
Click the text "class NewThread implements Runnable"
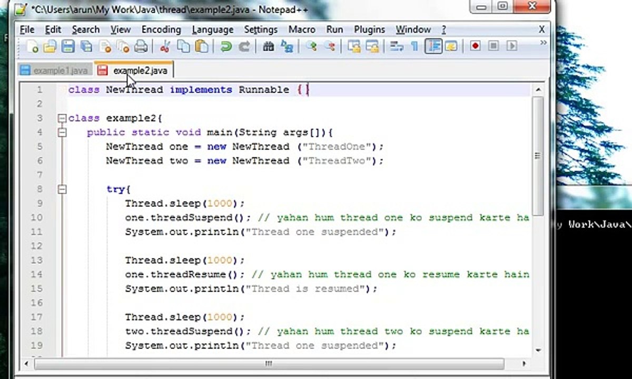click(179, 90)
